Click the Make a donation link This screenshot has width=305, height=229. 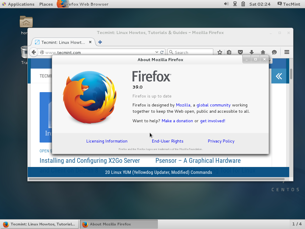pos(177,121)
